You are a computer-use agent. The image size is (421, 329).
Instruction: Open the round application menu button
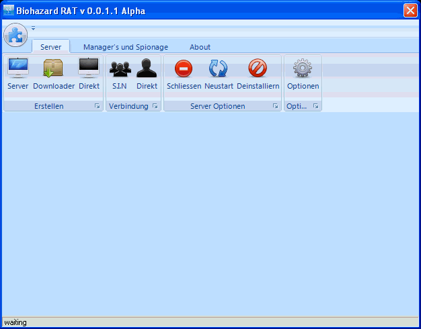click(x=15, y=34)
